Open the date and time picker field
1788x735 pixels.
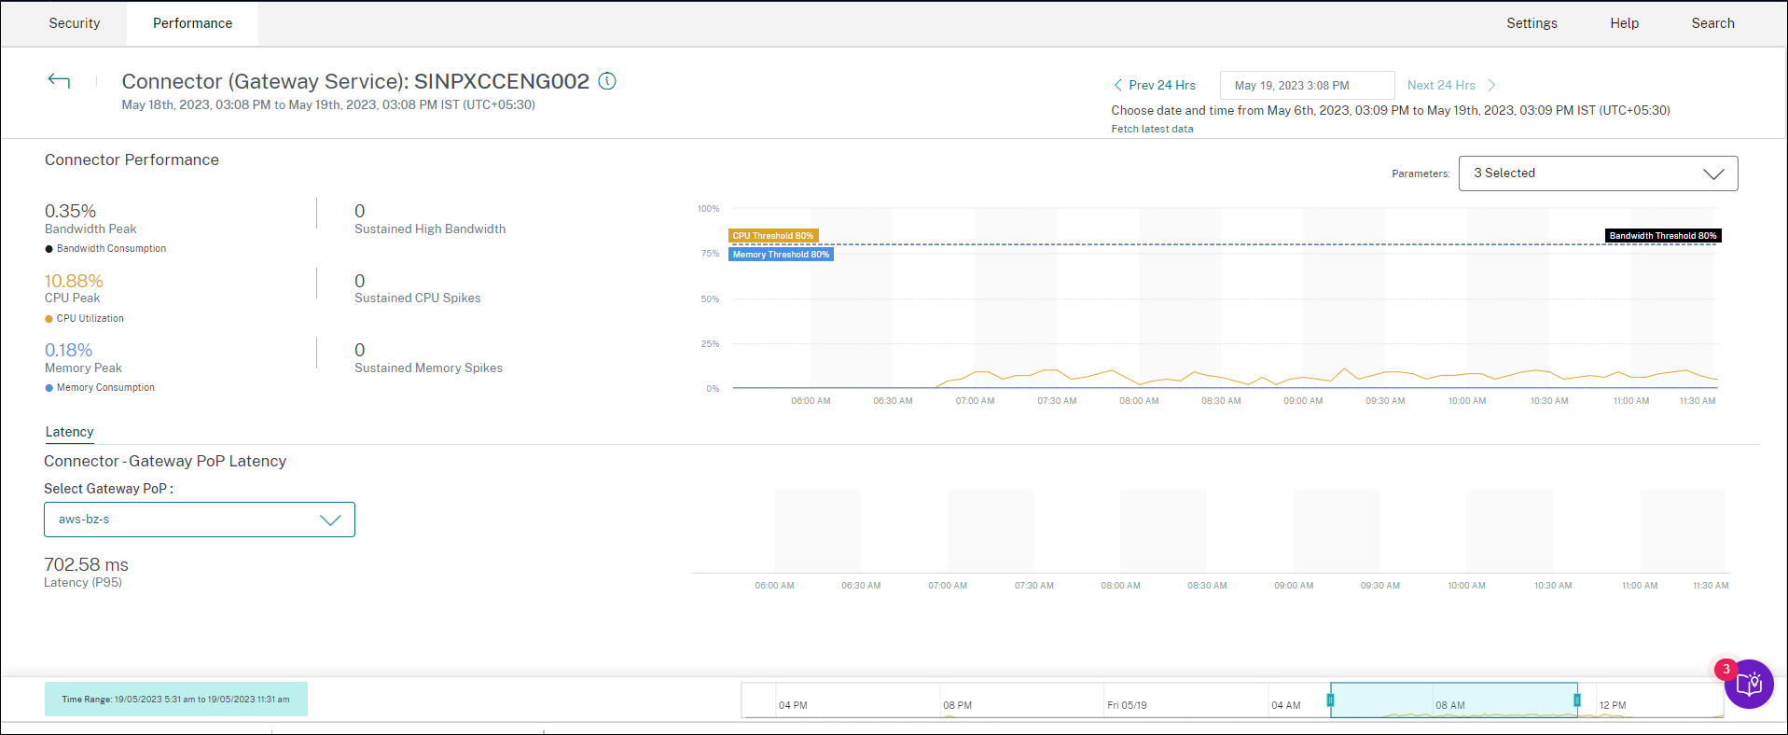coord(1306,85)
